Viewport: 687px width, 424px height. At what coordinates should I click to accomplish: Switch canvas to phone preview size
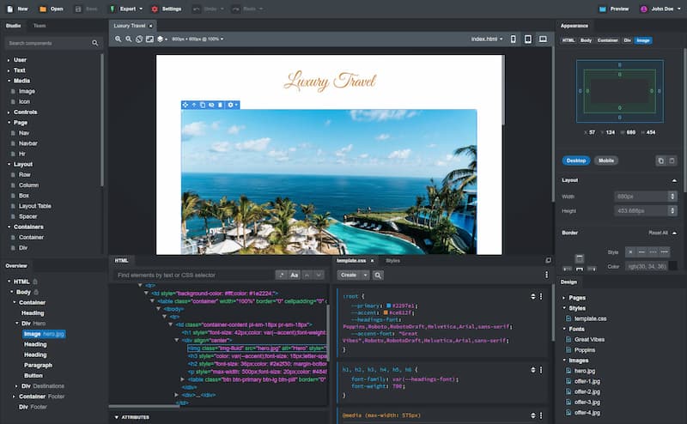click(513, 39)
